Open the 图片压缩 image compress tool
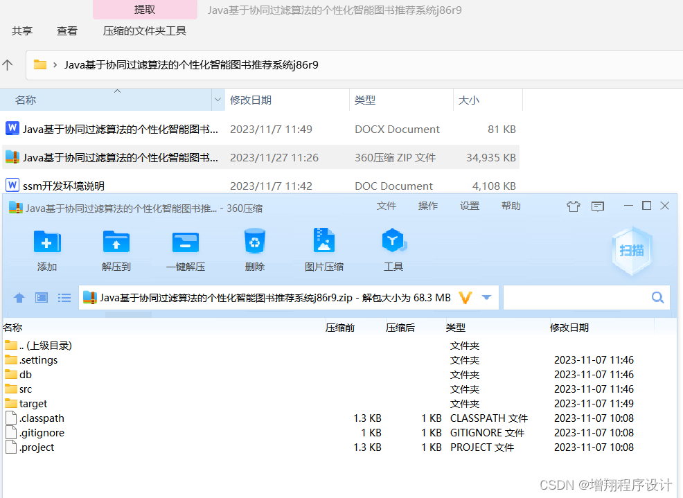This screenshot has width=683, height=498. [x=324, y=240]
